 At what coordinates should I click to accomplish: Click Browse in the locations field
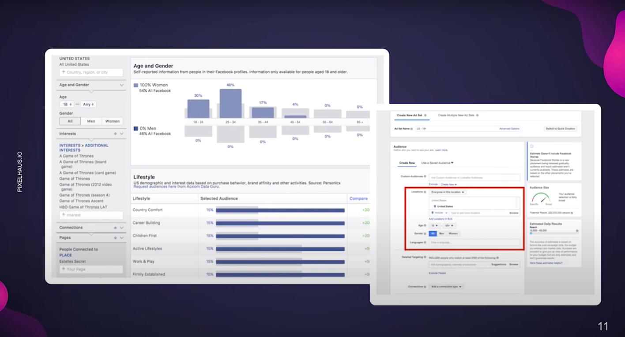514,213
